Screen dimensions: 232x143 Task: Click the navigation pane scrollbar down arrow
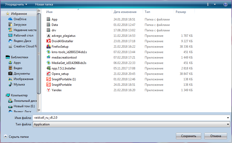39,110
